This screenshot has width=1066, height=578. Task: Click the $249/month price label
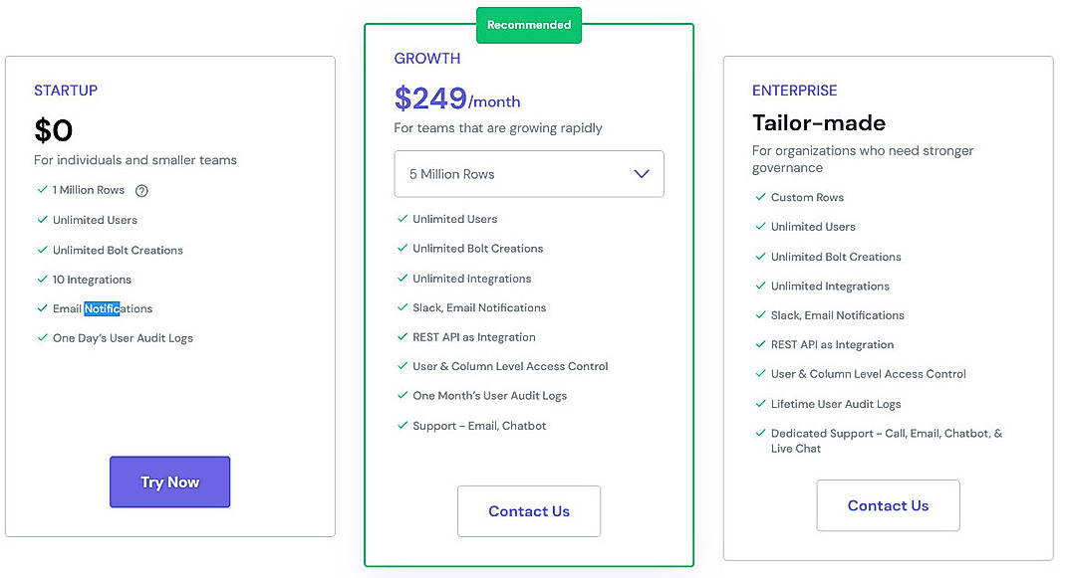point(459,98)
